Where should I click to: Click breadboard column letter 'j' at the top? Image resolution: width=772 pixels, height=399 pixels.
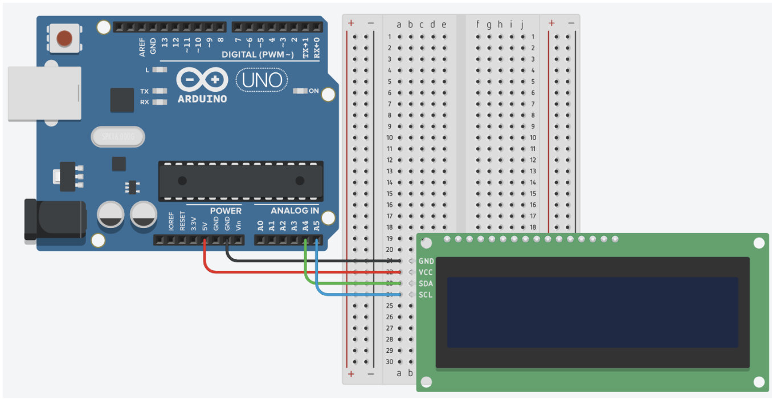[x=522, y=25]
